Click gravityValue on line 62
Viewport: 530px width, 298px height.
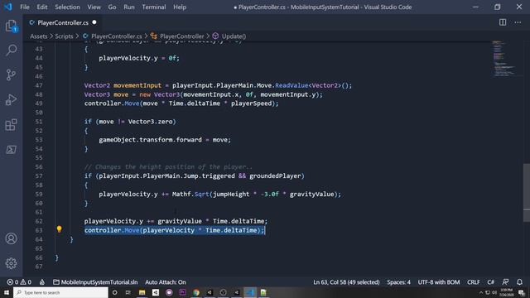pos(180,221)
